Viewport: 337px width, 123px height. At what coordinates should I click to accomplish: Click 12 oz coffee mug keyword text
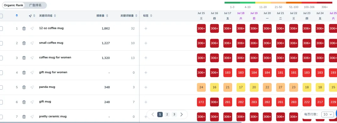point(51,28)
